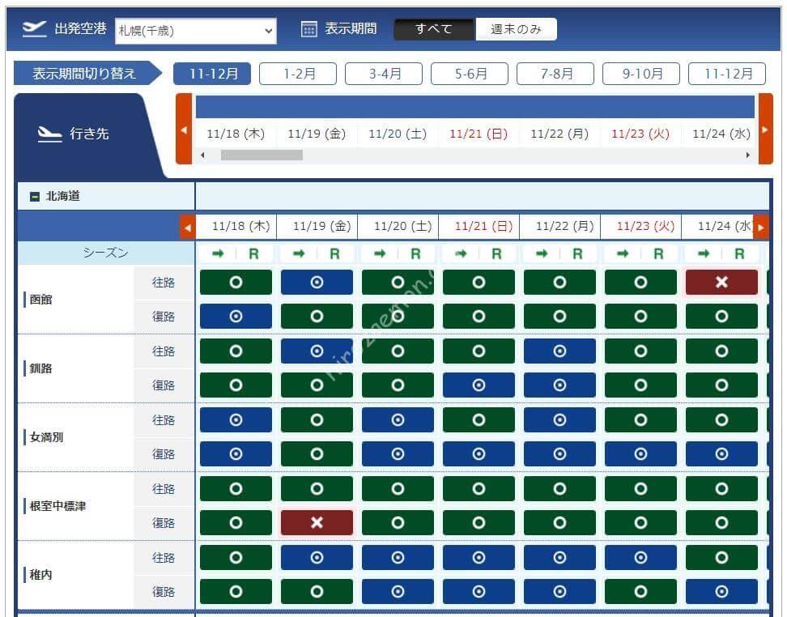The image size is (787, 617).
Task: Click small orange right arrow in 北海道 date row
Action: click(761, 228)
